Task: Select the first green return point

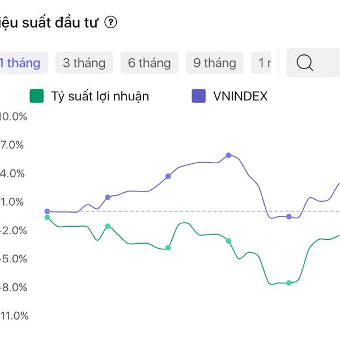Action: (x=47, y=218)
